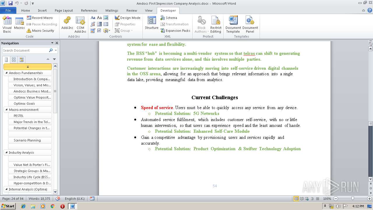Close the Navigation pane
The image size is (373, 210).
57,43
